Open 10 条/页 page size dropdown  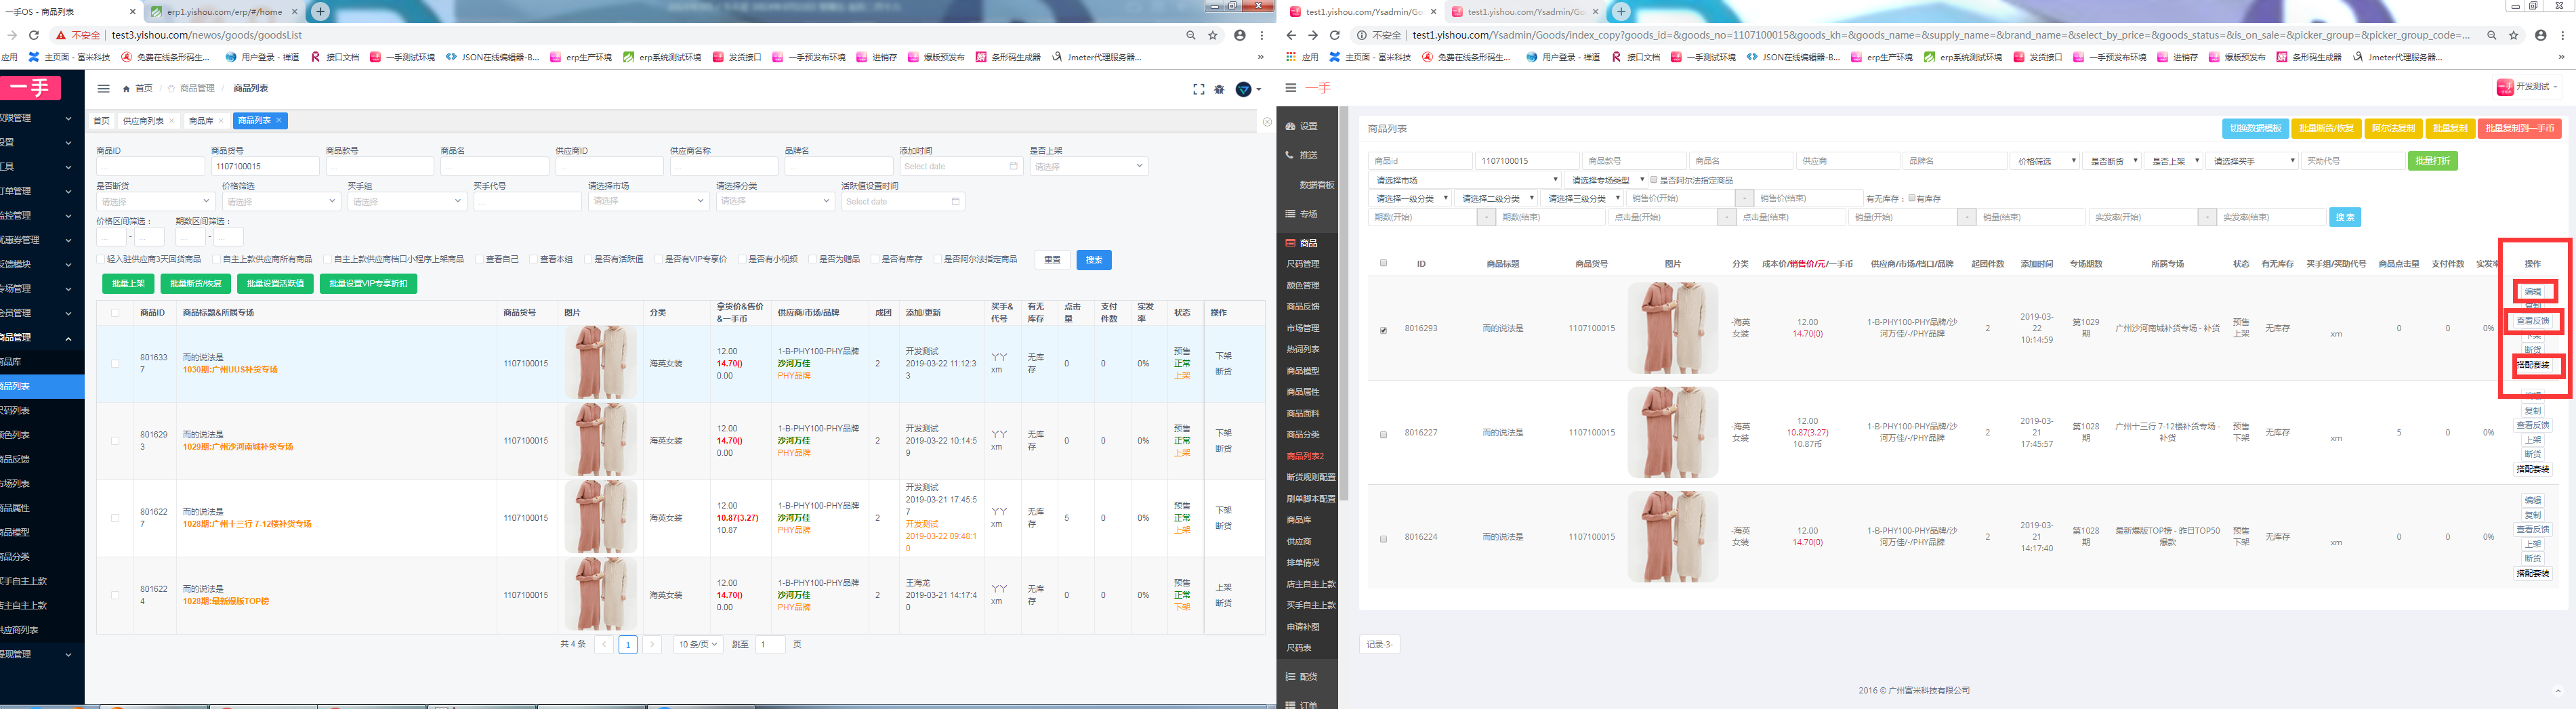pyautogui.click(x=698, y=645)
